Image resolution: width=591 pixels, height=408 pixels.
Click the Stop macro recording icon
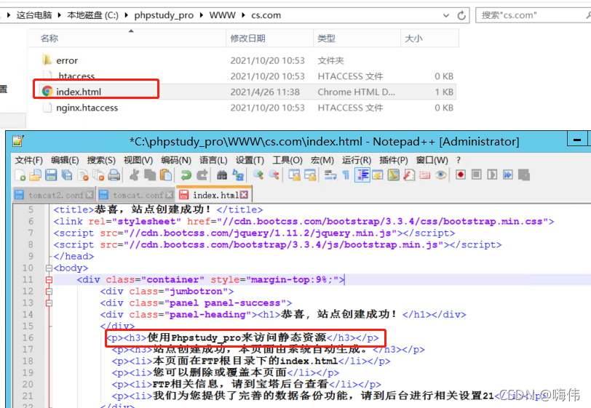pos(477,175)
